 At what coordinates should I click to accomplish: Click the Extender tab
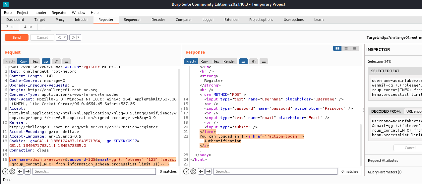231,20
